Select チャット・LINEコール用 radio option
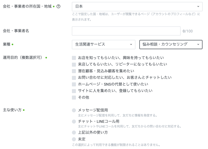Screen dimensions: 208x149 (74, 122)
